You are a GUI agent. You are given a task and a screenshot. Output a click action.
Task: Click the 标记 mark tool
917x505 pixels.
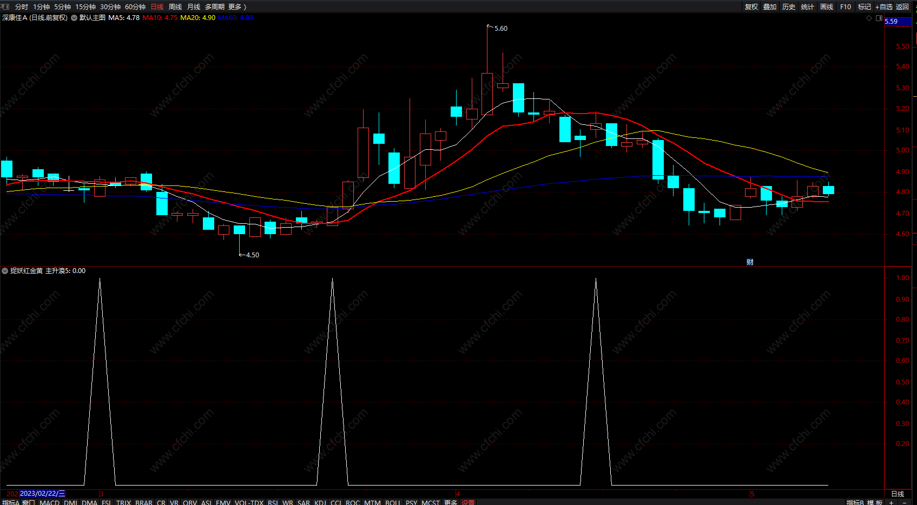click(x=865, y=6)
